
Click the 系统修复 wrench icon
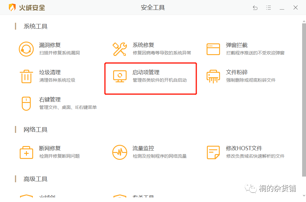pyautogui.click(x=120, y=49)
